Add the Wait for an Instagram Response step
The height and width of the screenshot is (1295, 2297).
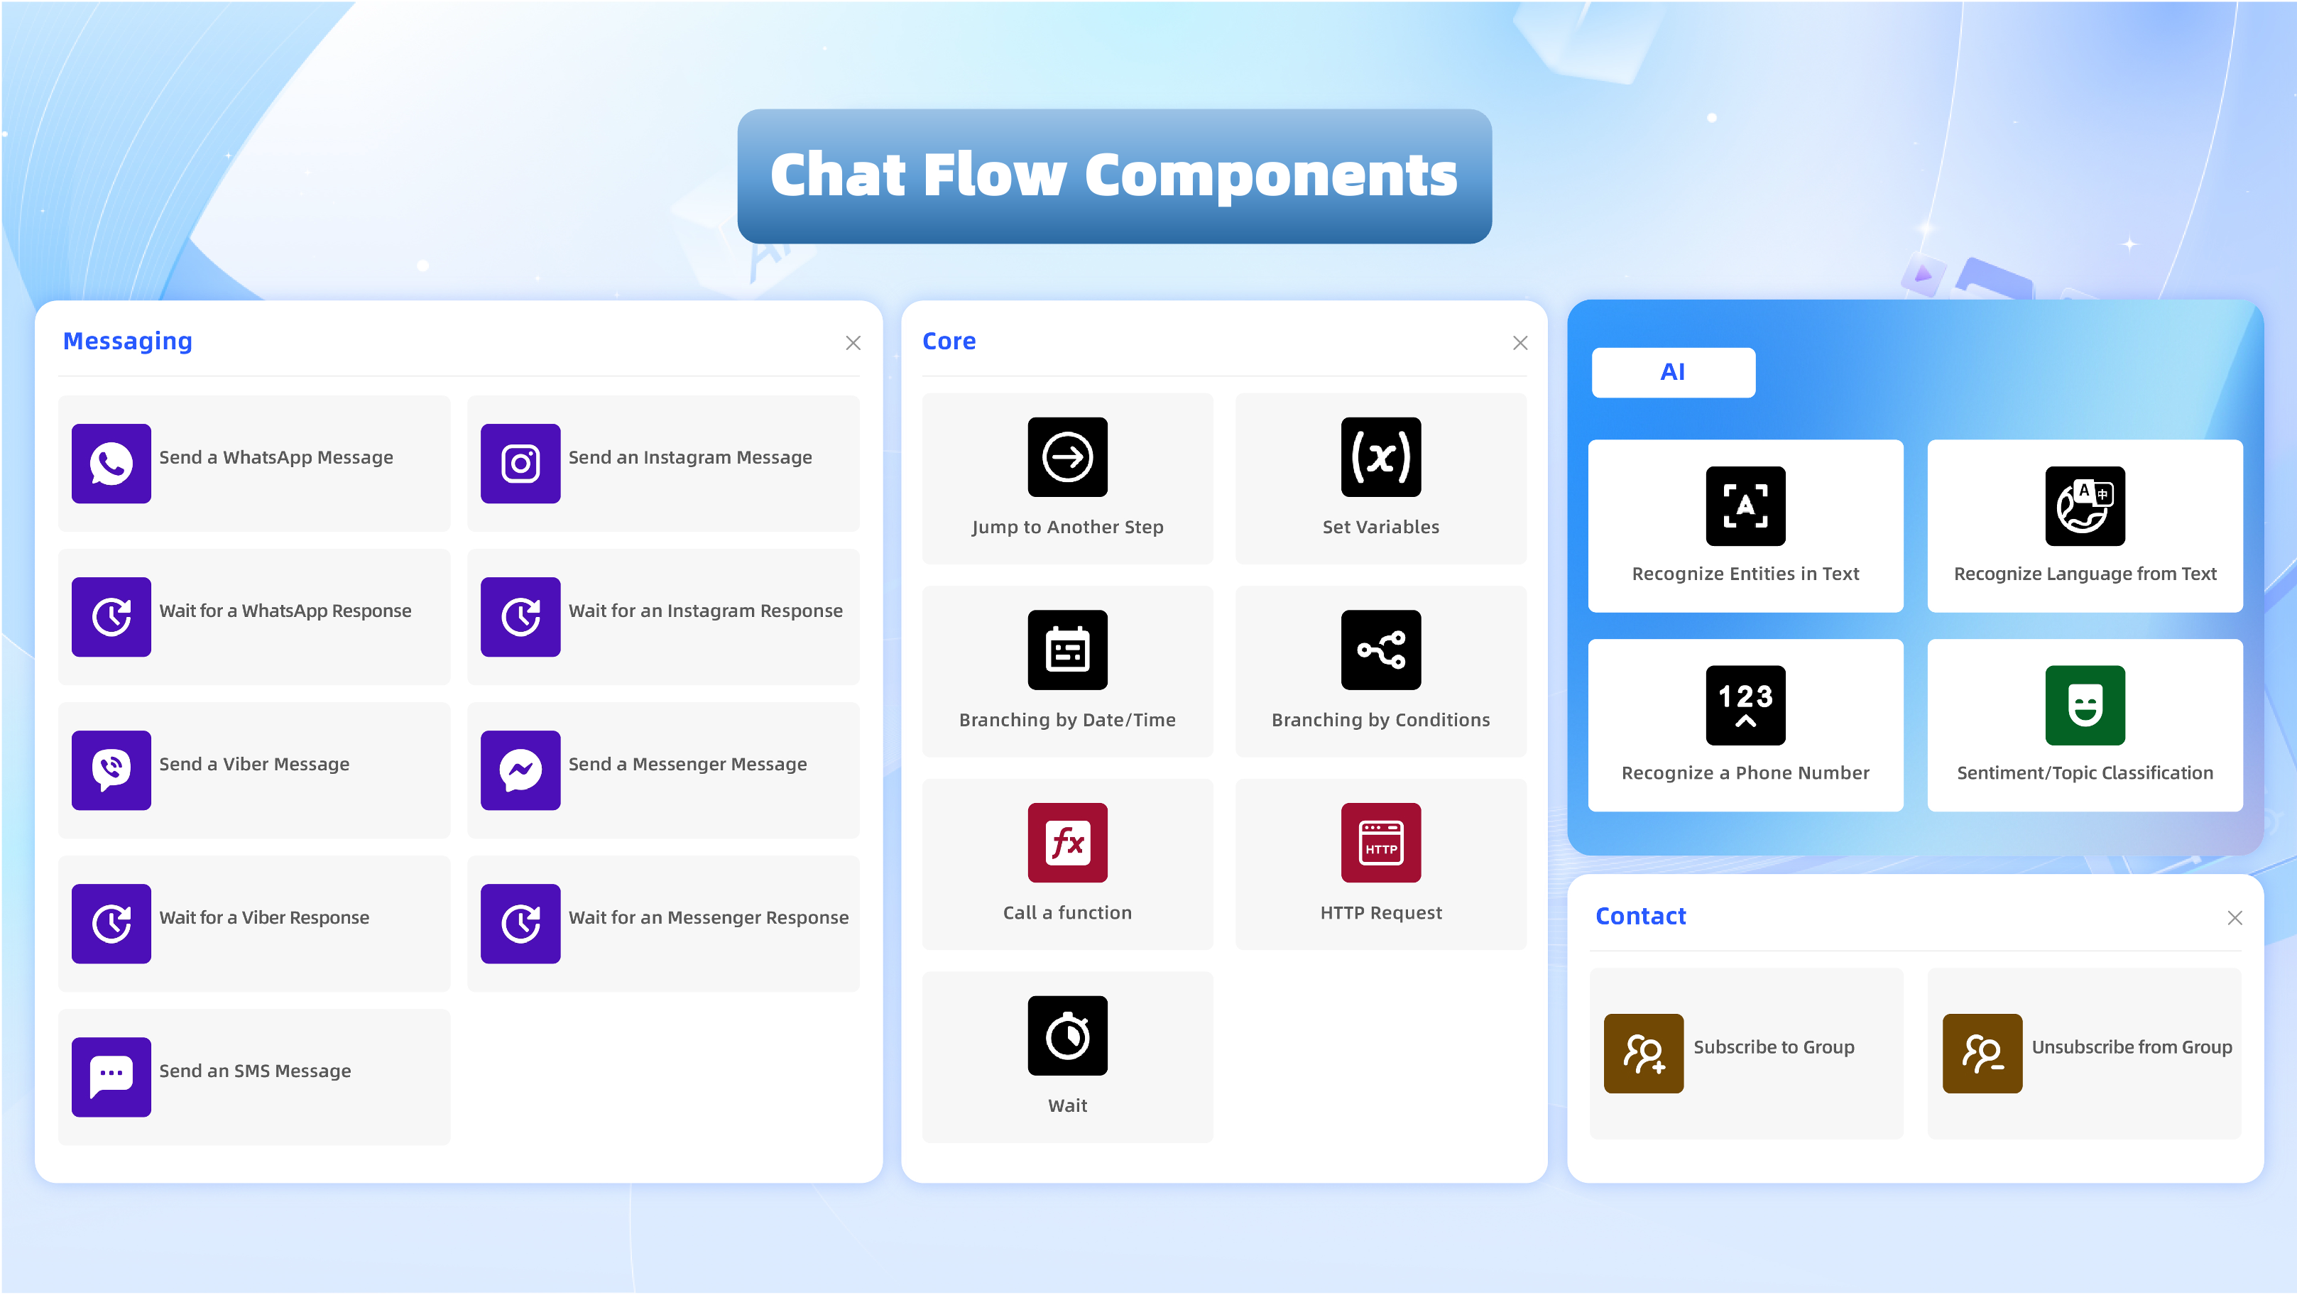pos(662,617)
